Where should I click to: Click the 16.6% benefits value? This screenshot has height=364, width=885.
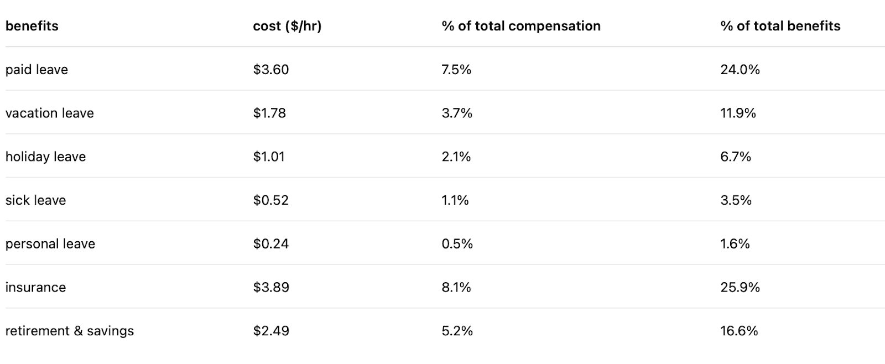tap(739, 331)
